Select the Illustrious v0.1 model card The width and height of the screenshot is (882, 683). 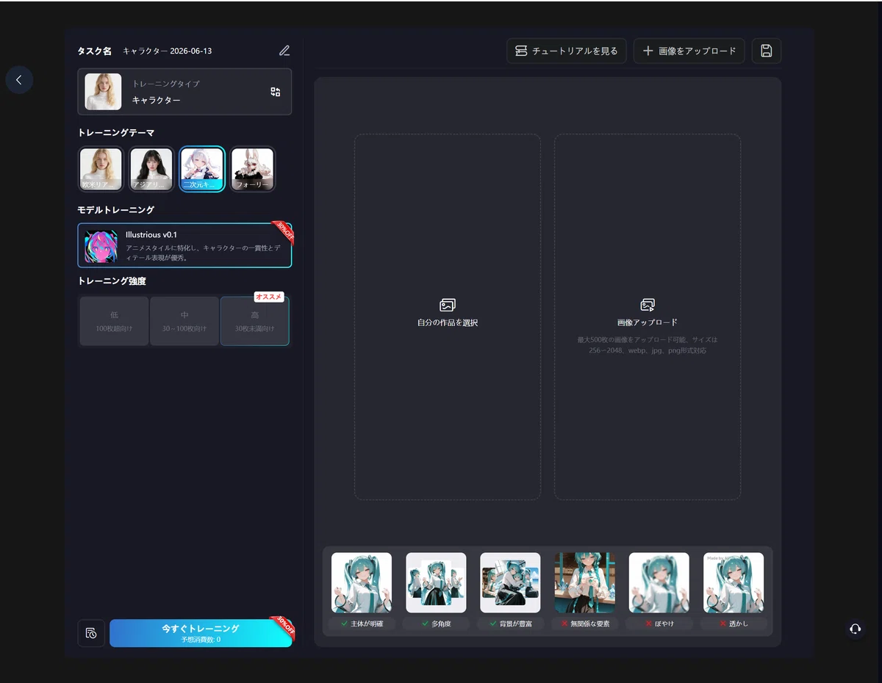[184, 245]
